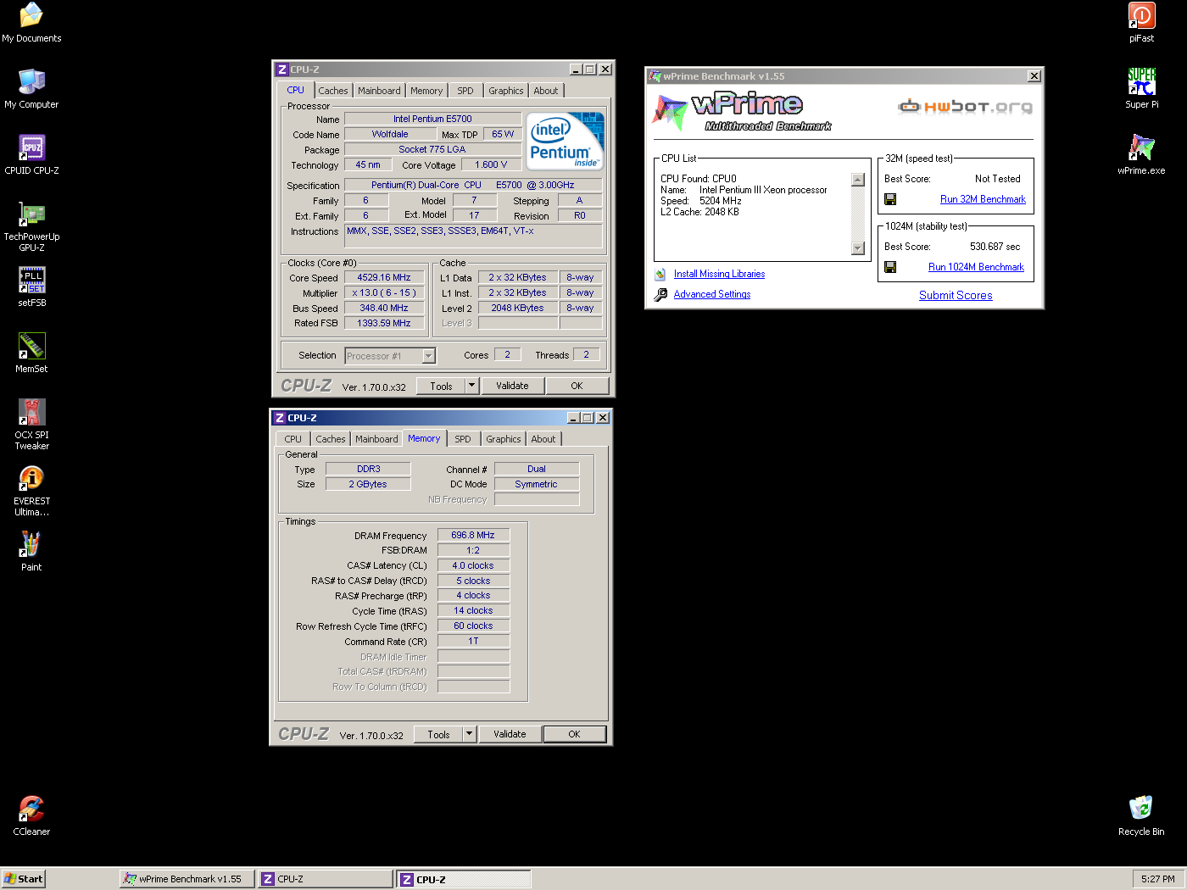
Task: Expand Processor #1 selection dropdown
Action: coord(428,356)
